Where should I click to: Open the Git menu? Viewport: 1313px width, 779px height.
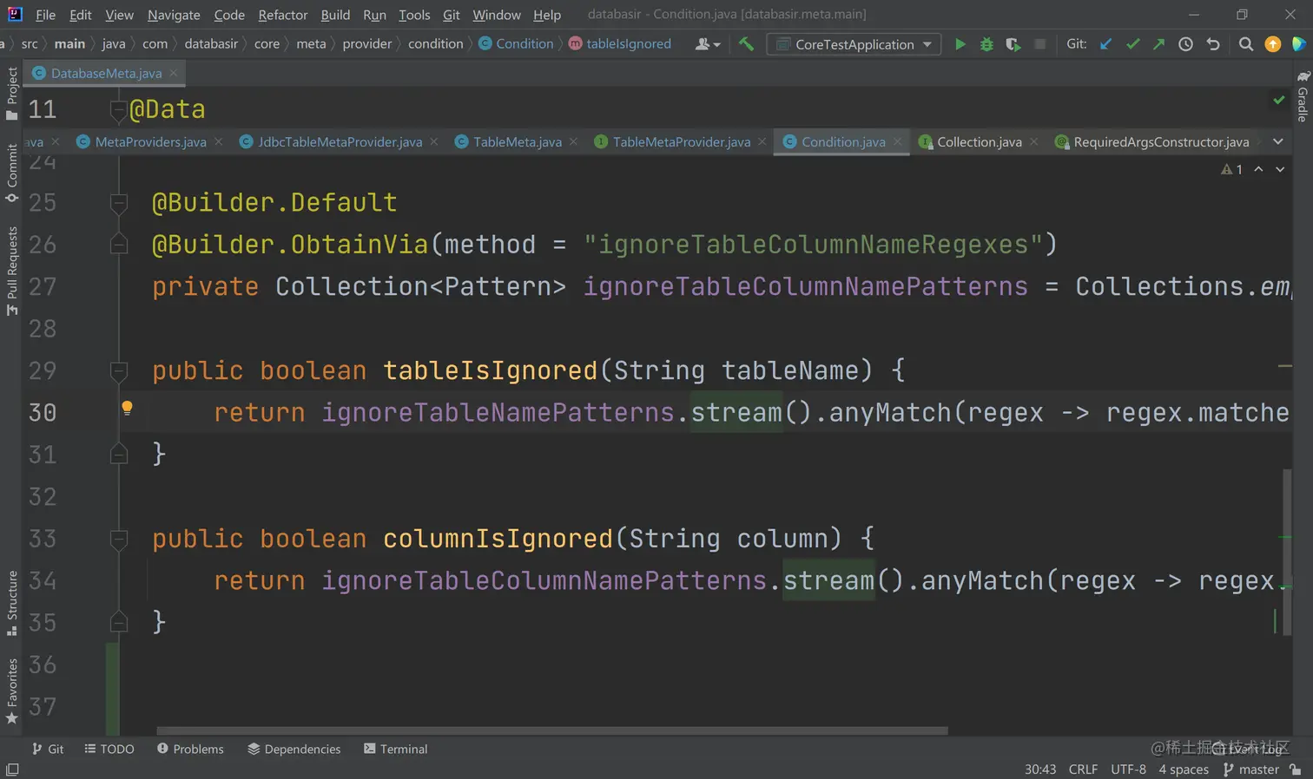point(452,15)
